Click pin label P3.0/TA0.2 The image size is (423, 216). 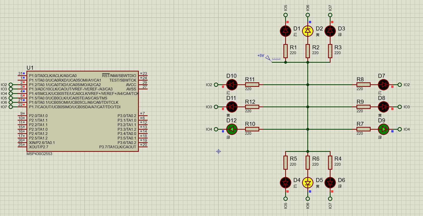pos(127,116)
